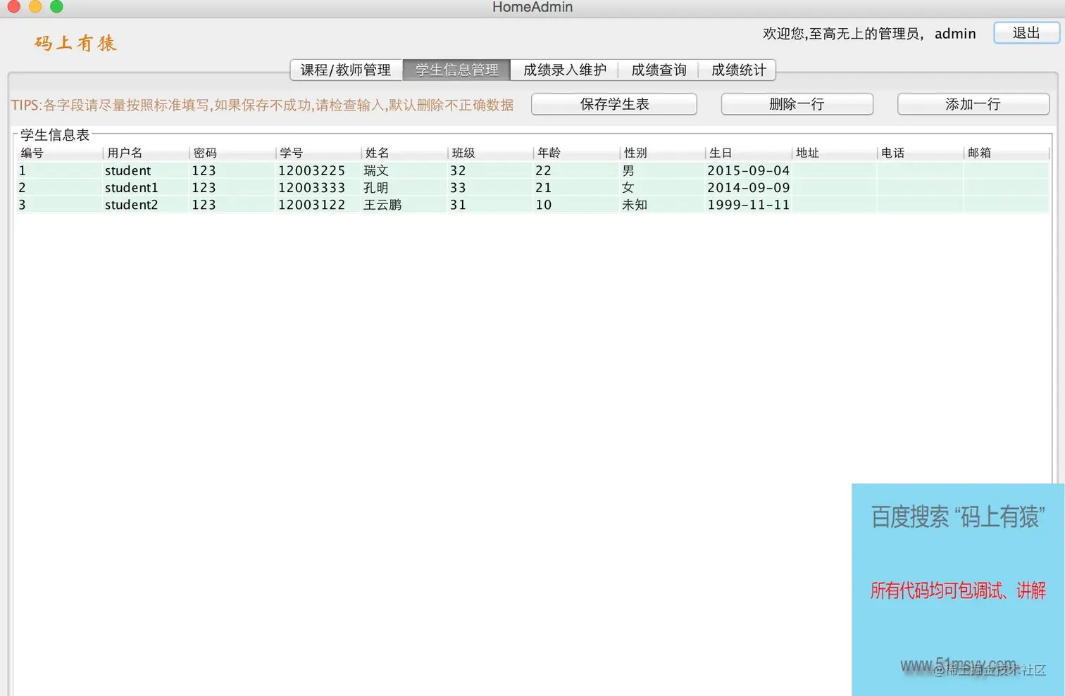Select the gender cell 未知
Image resolution: width=1065 pixels, height=696 pixels.
point(662,205)
